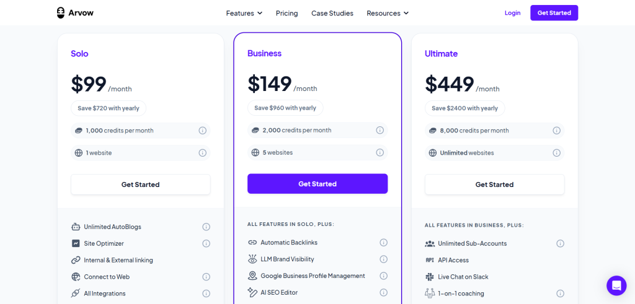635x304 pixels.
Task: Click the Internal & External linking text
Action: [x=118, y=260]
